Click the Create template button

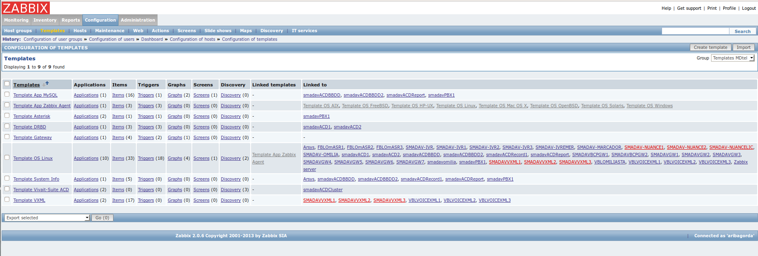click(x=711, y=47)
